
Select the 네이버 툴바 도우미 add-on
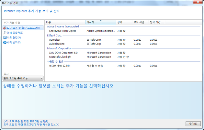tap(60, 66)
